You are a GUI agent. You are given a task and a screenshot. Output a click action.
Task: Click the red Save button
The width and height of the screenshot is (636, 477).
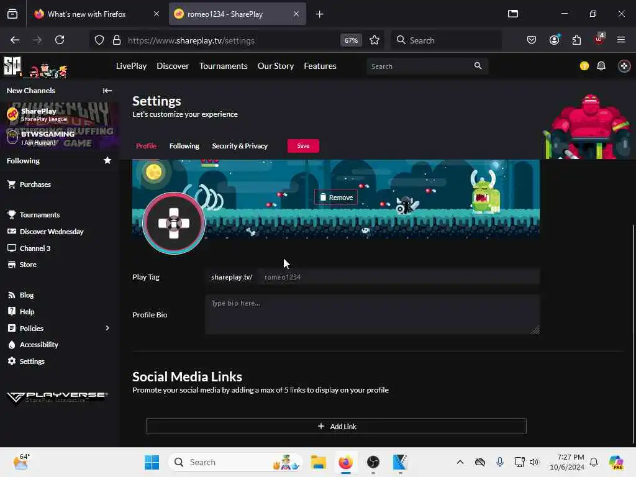tap(303, 146)
